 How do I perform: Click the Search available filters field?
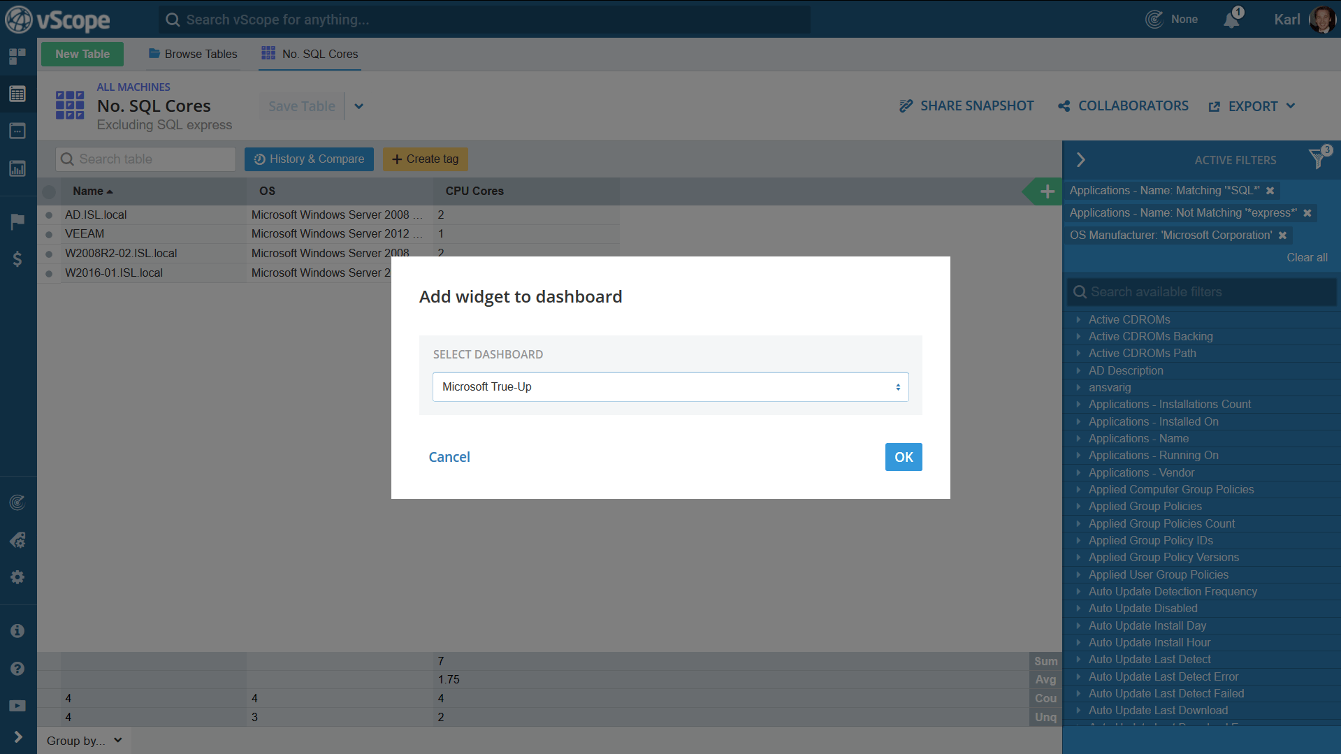1201,292
